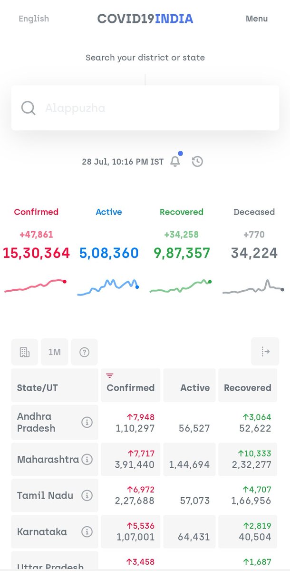
Task: Click the Deceased gray trend sparkline
Action: (253, 287)
